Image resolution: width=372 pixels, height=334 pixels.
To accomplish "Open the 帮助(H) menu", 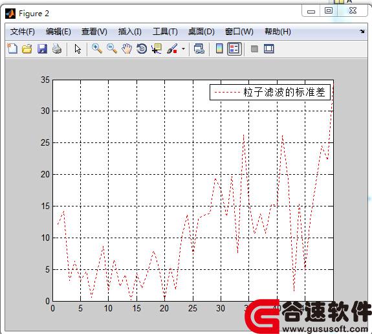I will coord(278,32).
